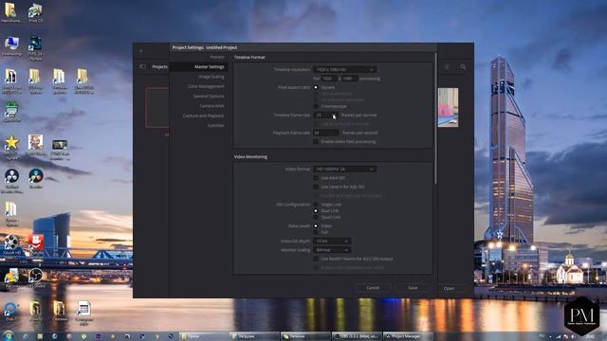Click the Save button
Image resolution: width=607 pixels, height=341 pixels.
pyautogui.click(x=413, y=288)
